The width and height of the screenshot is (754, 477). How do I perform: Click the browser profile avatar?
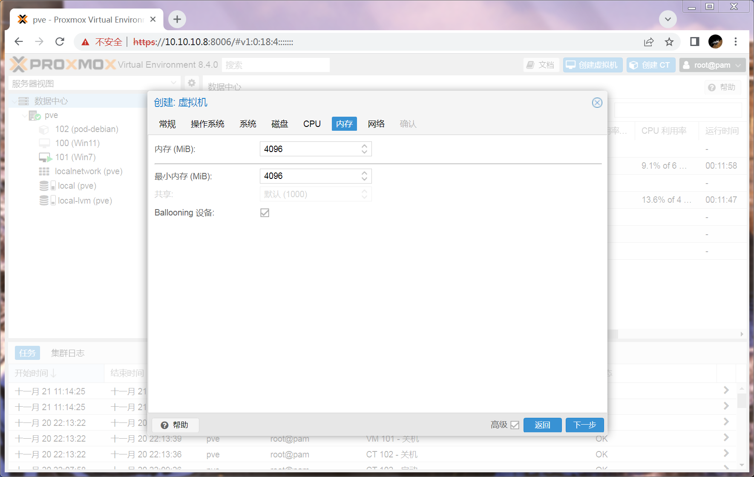click(715, 42)
